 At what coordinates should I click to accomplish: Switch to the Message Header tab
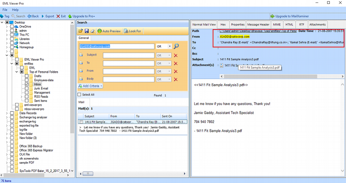pos(258,25)
